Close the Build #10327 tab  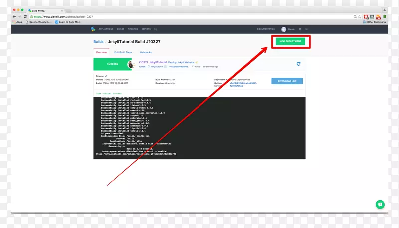point(62,11)
